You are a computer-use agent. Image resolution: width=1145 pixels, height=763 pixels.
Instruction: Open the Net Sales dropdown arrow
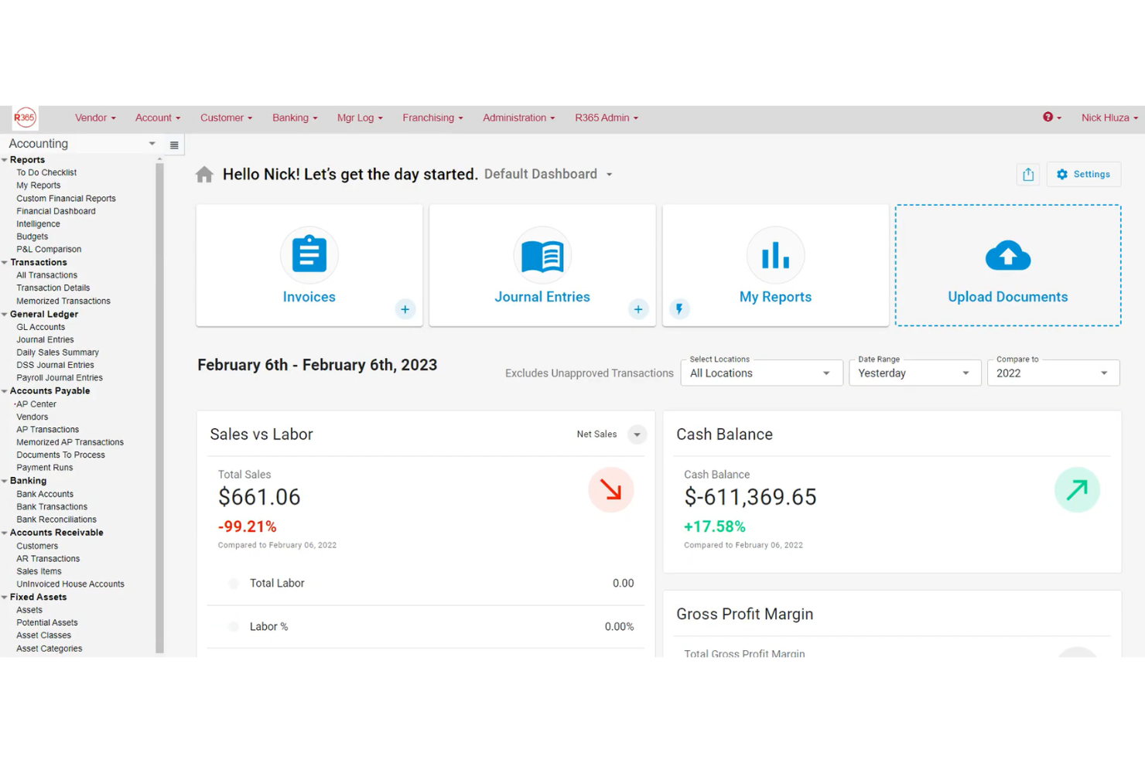tap(637, 434)
